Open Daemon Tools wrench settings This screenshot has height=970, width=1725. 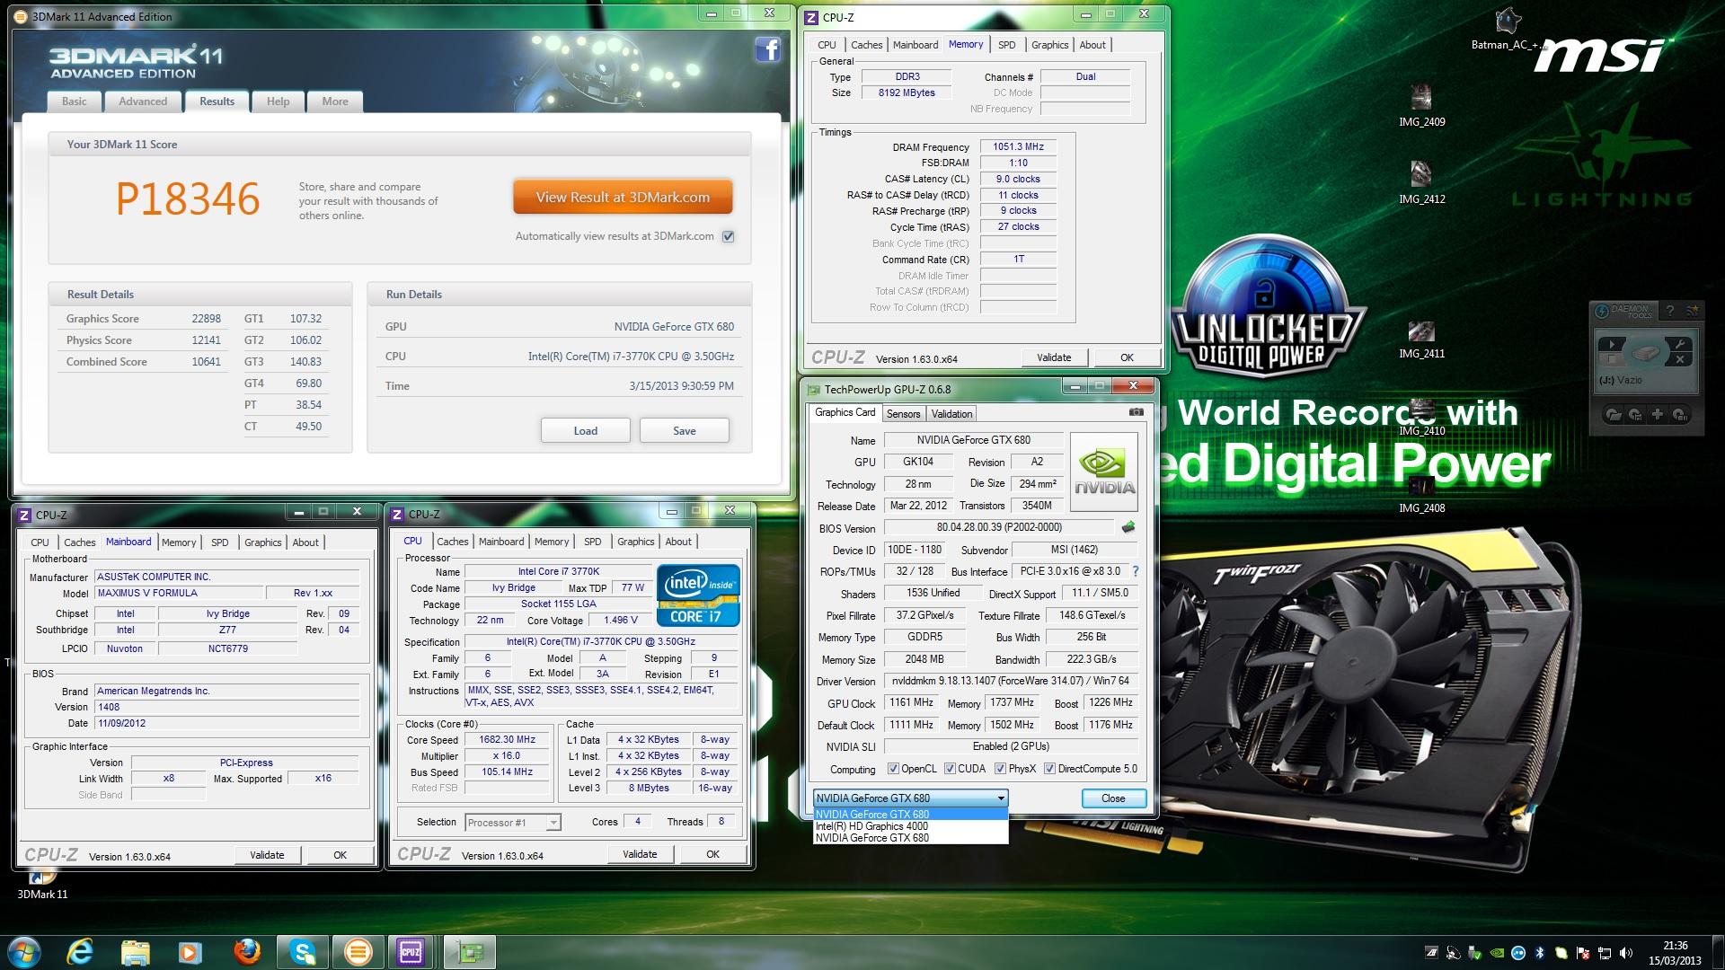pyautogui.click(x=1678, y=344)
